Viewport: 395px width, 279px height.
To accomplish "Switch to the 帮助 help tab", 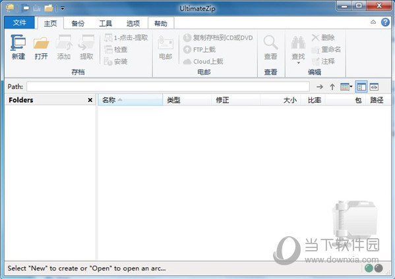I will click(x=161, y=24).
